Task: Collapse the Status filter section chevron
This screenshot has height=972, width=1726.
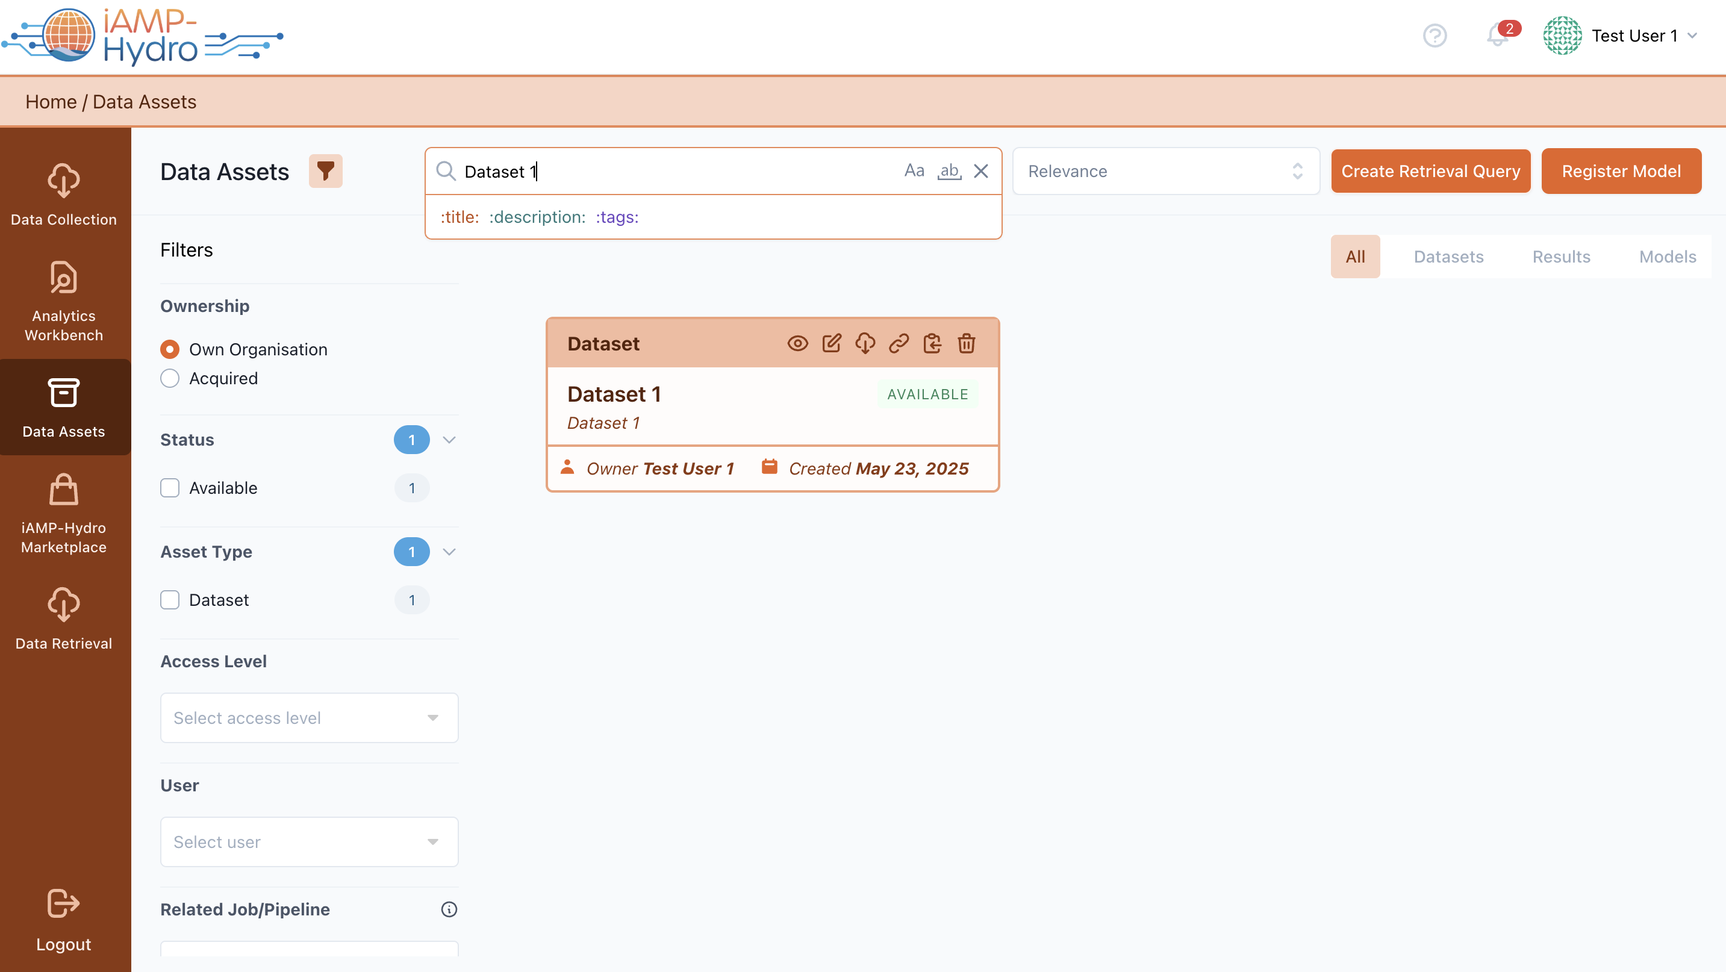Action: [x=449, y=440]
